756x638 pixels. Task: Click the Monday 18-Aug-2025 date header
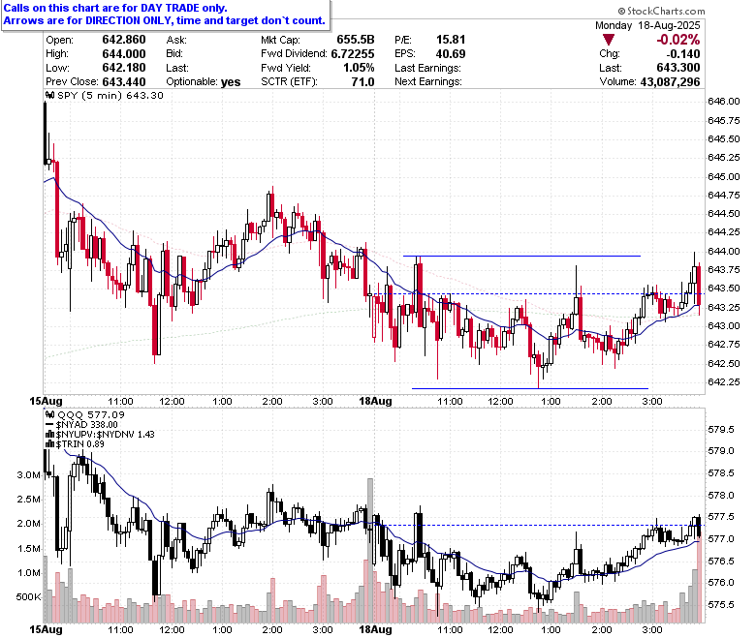647,25
